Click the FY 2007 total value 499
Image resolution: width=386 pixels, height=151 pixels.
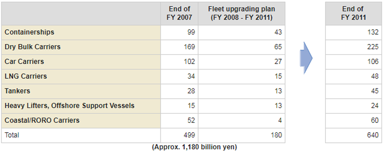[x=188, y=135]
